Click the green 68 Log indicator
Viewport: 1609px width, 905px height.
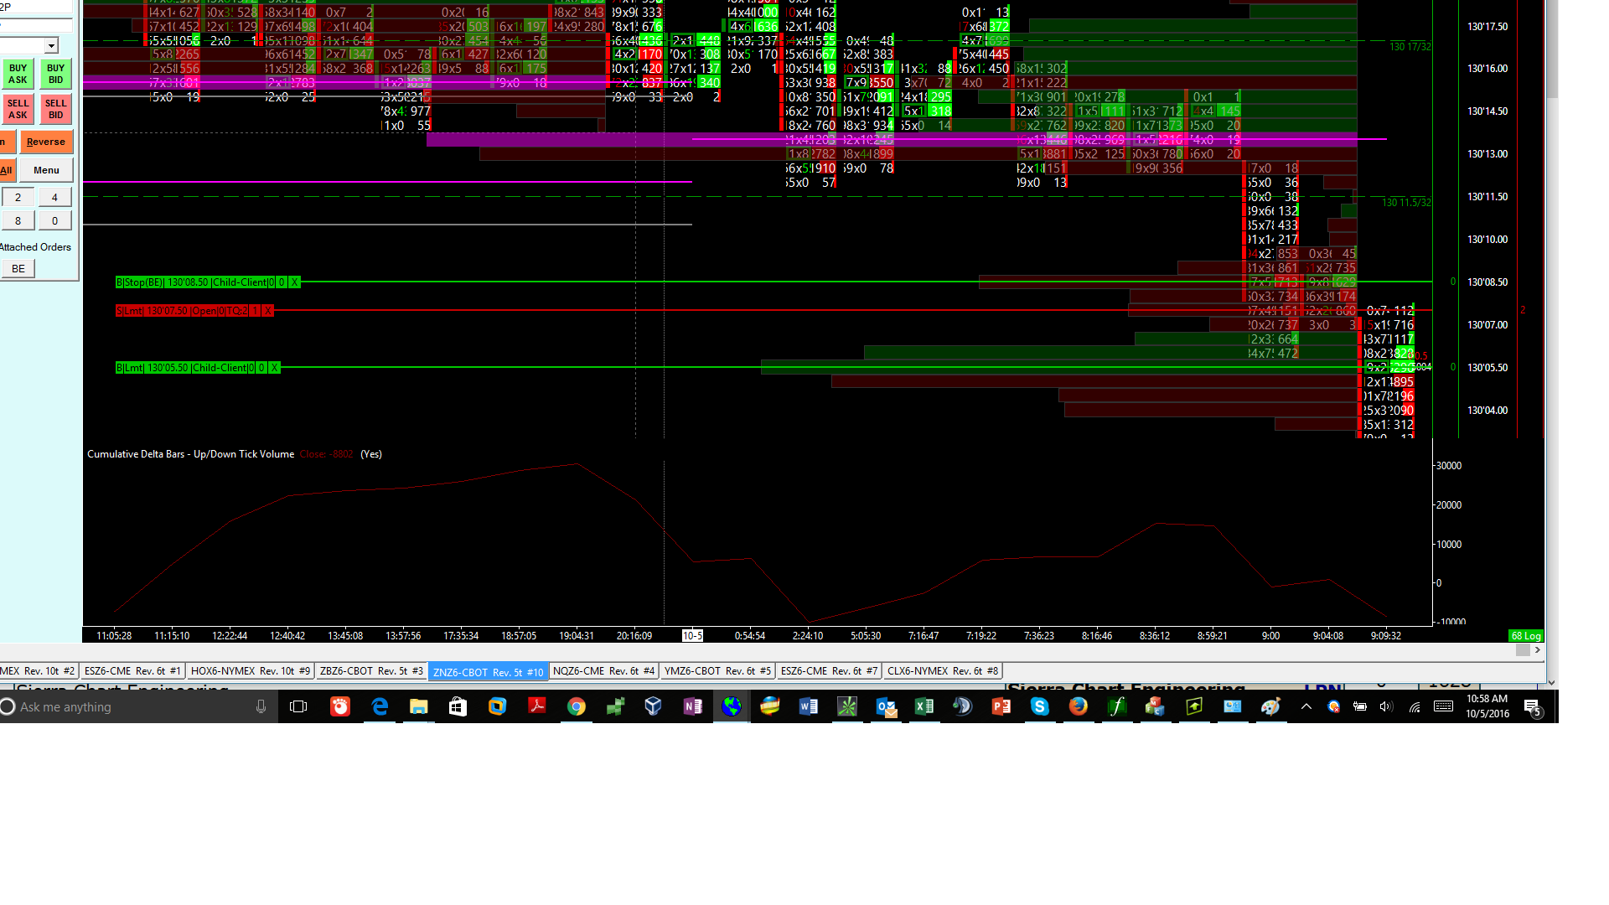point(1525,636)
